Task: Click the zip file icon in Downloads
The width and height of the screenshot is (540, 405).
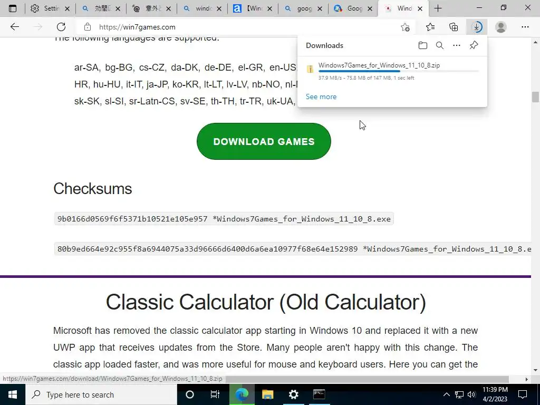Action: [x=310, y=69]
